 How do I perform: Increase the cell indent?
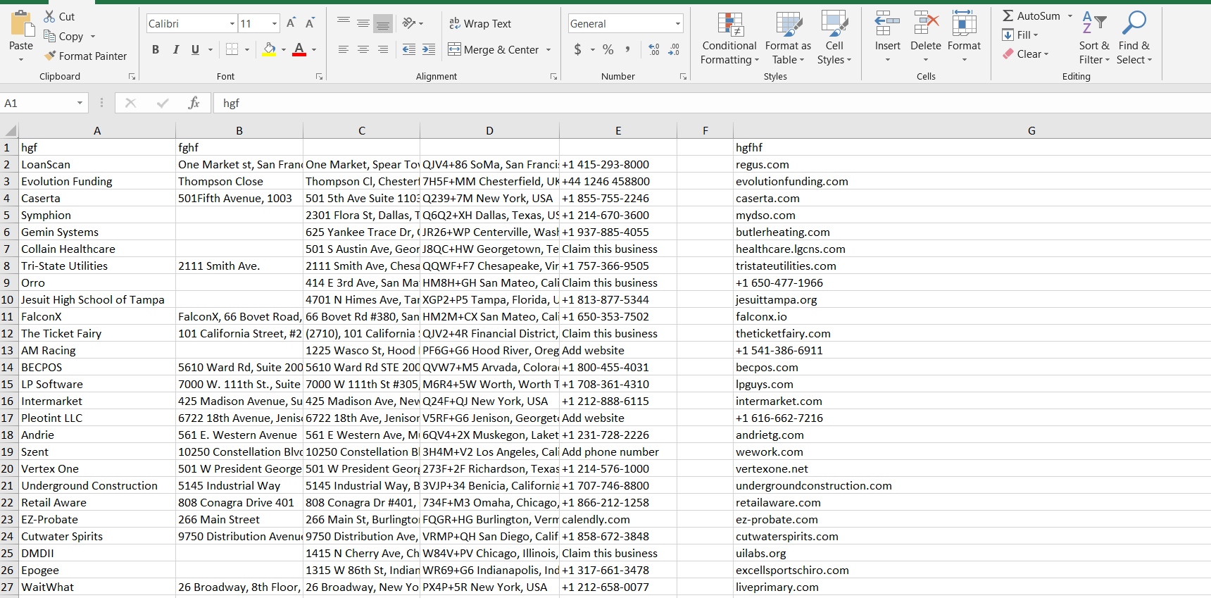[429, 49]
